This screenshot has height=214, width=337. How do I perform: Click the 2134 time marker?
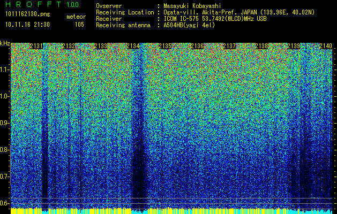tap(133, 46)
